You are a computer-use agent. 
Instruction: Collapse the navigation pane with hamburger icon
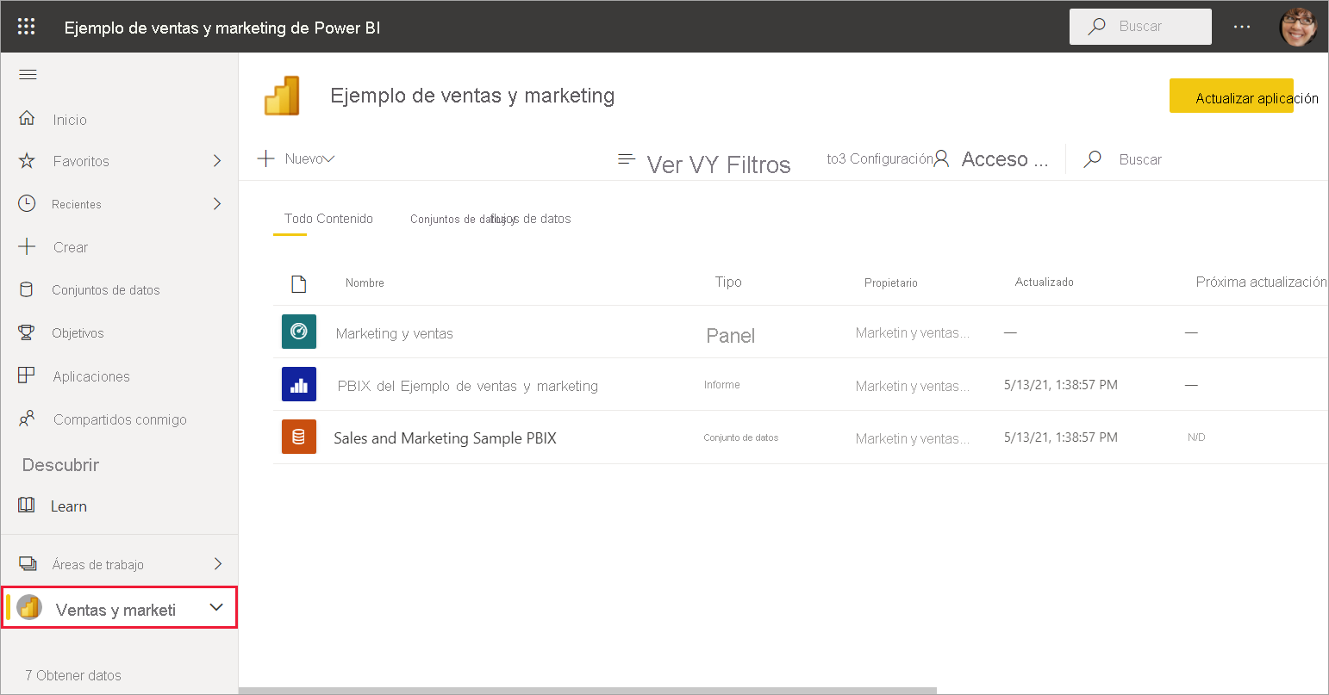coord(28,74)
